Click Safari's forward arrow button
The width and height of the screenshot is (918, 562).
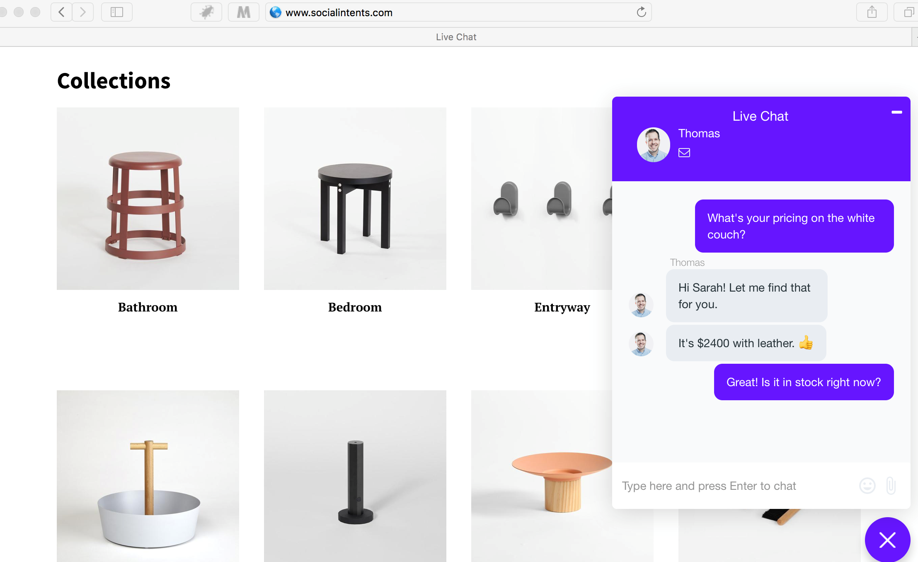tap(83, 12)
